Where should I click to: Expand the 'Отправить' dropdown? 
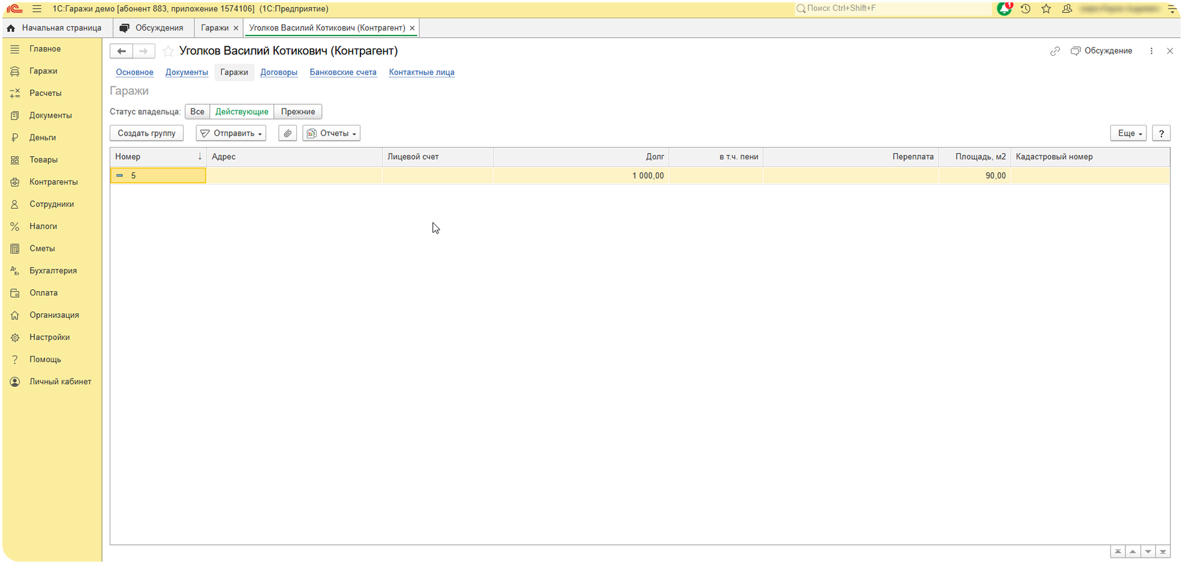[231, 133]
